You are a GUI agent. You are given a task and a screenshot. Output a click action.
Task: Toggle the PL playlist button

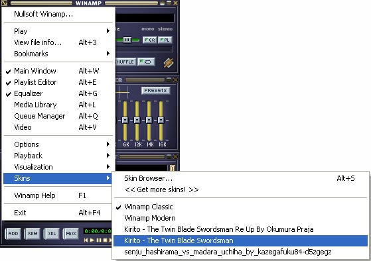tap(165, 40)
